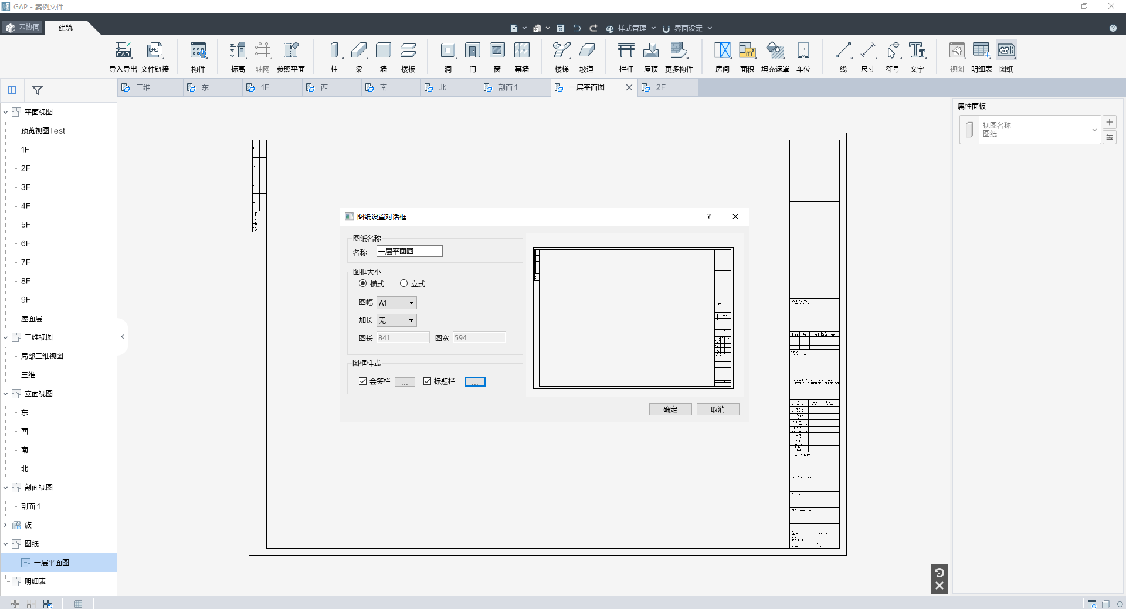Select the 梁 beam tool

(x=359, y=57)
